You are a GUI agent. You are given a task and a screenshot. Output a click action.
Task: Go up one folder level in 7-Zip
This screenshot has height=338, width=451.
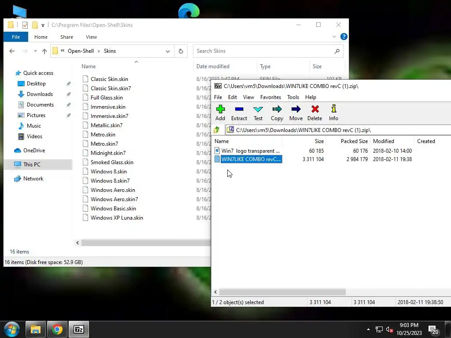[217, 130]
